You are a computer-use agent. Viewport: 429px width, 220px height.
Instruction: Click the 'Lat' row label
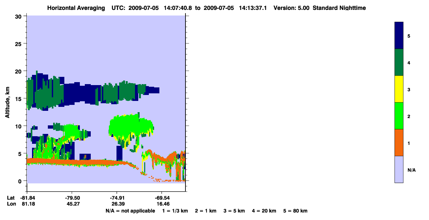click(x=11, y=198)
